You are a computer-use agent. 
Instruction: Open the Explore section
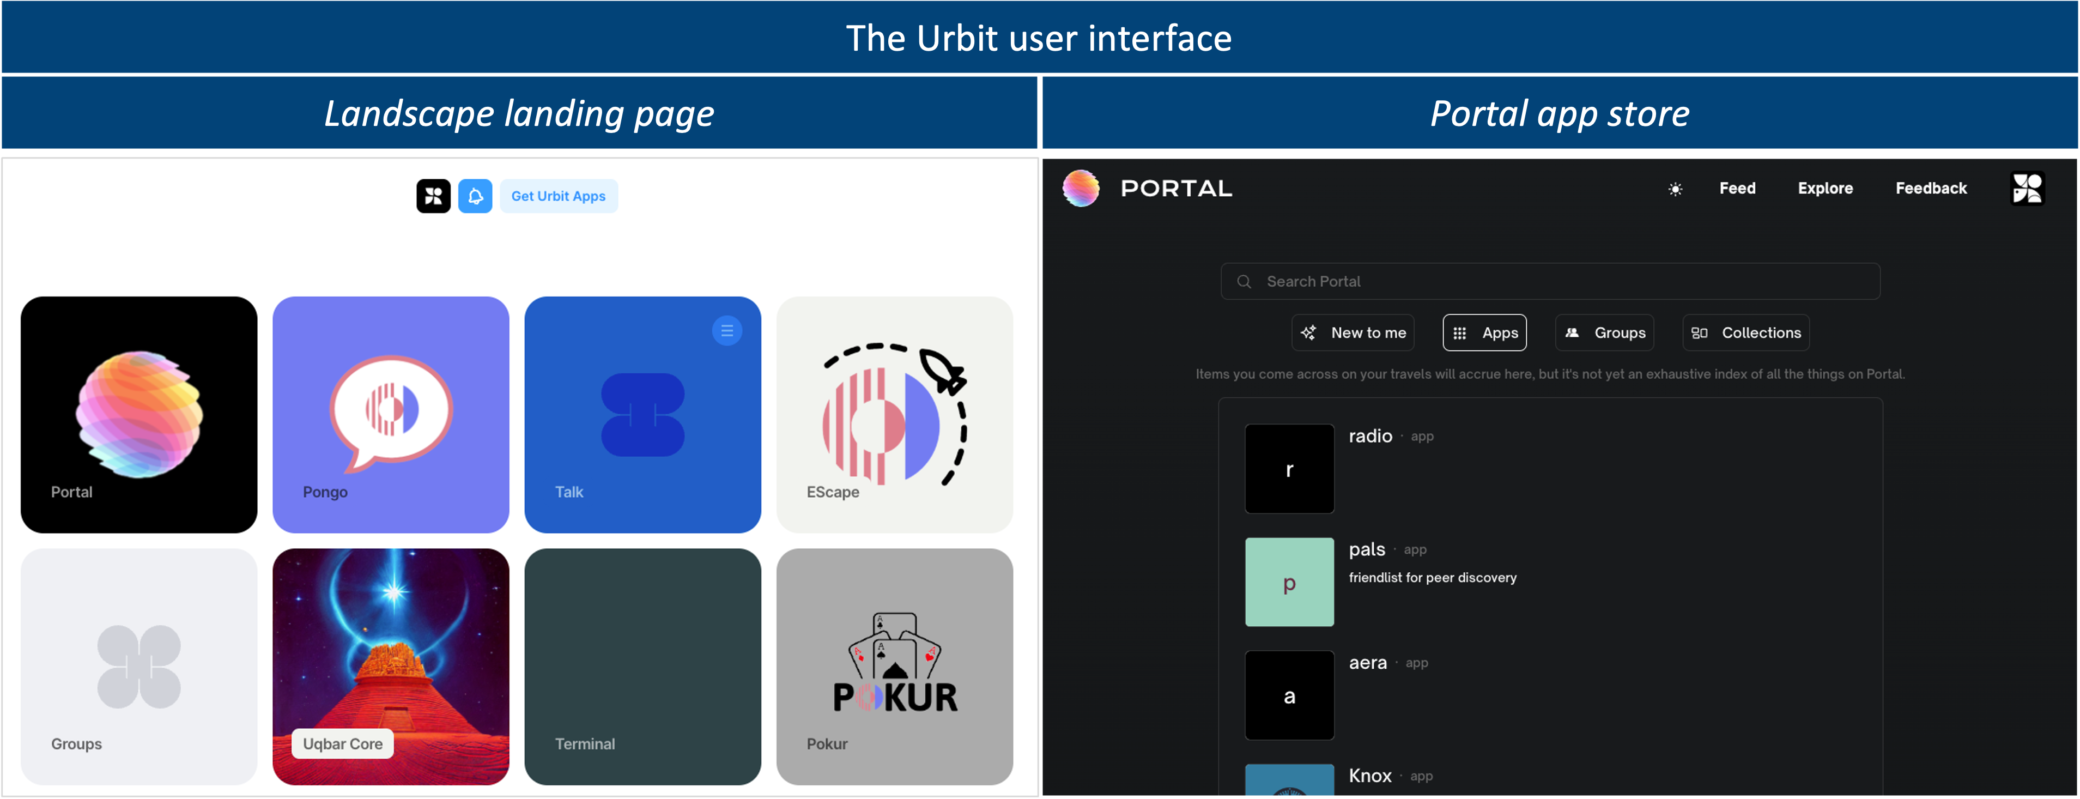pos(1826,188)
